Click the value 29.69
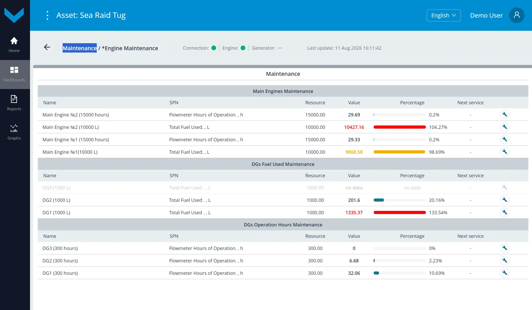The width and height of the screenshot is (532, 310). pos(354,115)
